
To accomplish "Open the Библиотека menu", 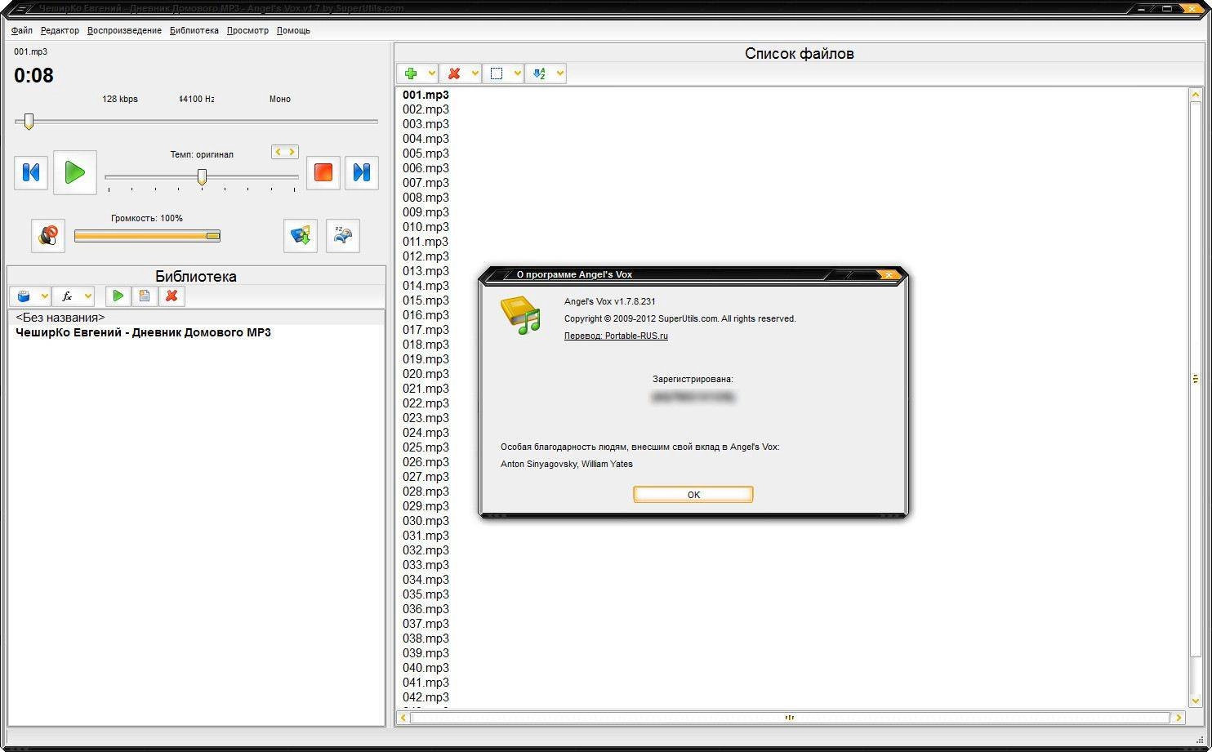I will [x=194, y=30].
